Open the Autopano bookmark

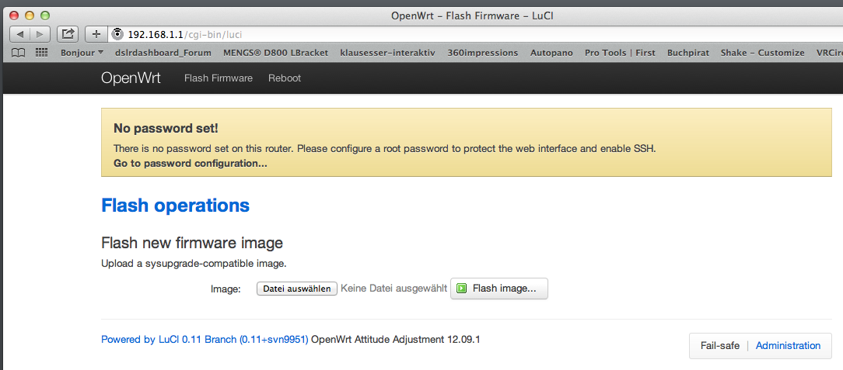(x=551, y=53)
